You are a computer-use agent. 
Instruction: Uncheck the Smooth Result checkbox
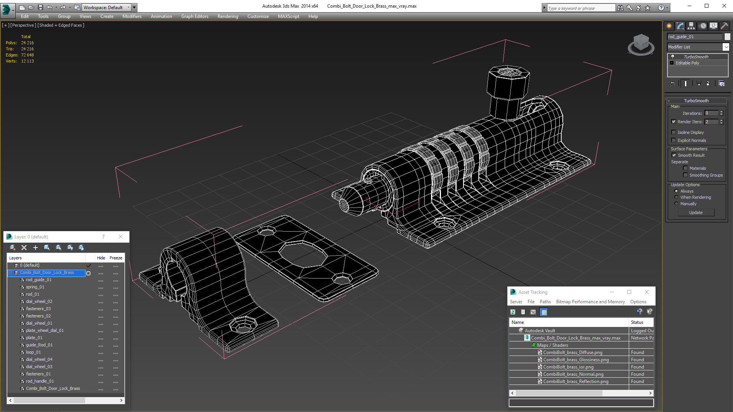pyautogui.click(x=674, y=155)
